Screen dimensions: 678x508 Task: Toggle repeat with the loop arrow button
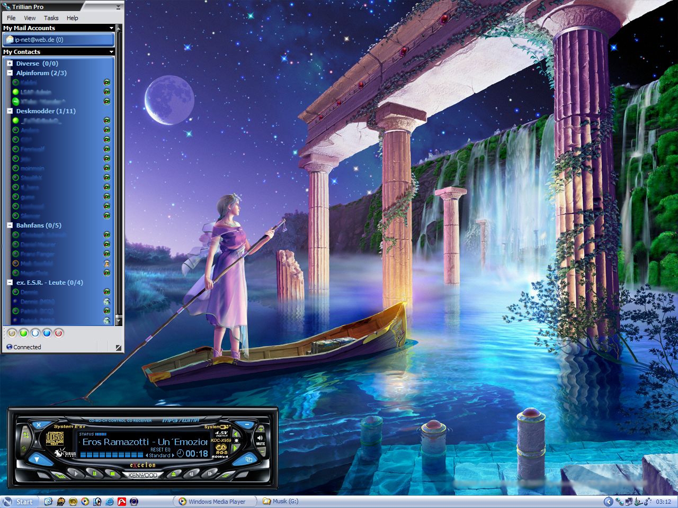click(24, 448)
